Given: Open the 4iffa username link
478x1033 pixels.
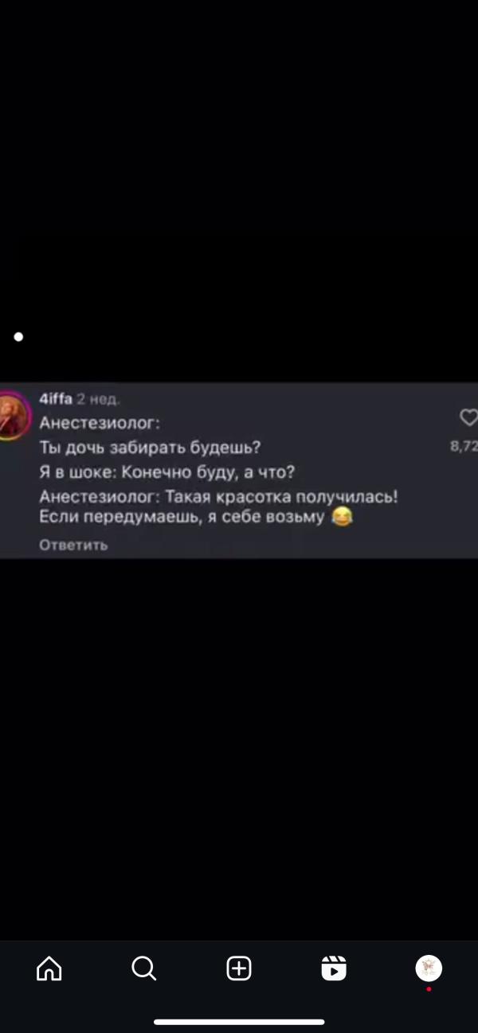Looking at the screenshot, I should pos(56,398).
